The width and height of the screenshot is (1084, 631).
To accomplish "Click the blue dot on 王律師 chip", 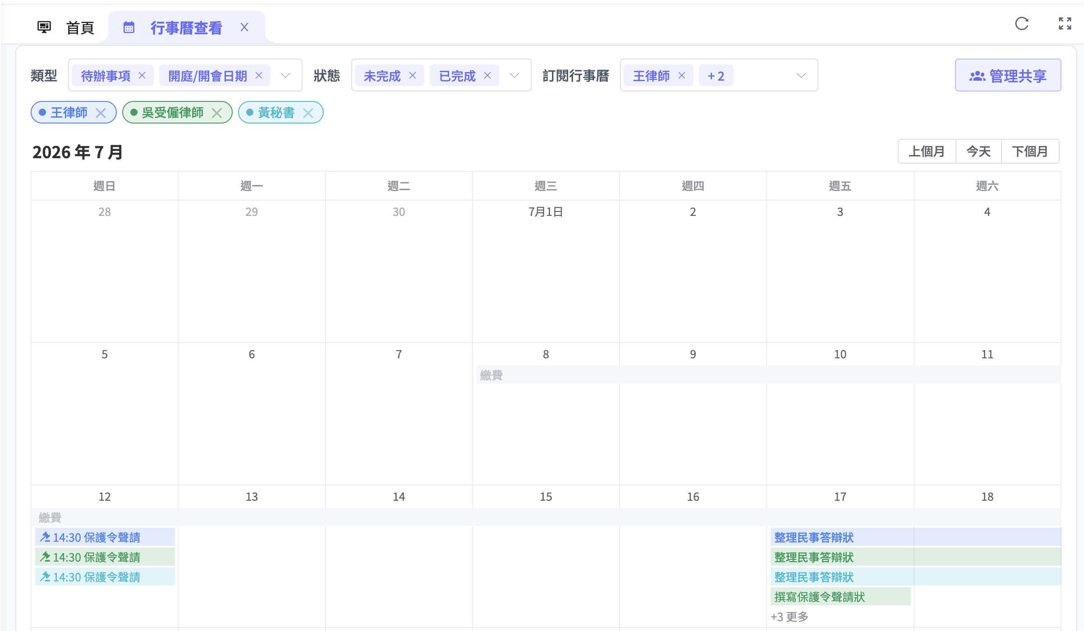I will click(42, 112).
